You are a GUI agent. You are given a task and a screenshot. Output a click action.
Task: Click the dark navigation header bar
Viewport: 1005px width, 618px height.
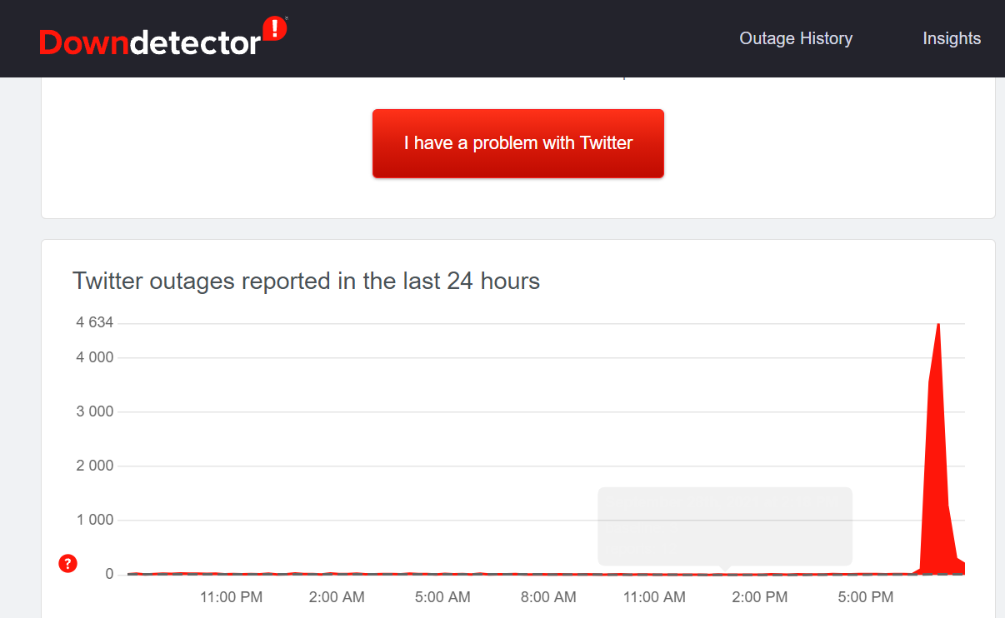pyautogui.click(x=500, y=38)
